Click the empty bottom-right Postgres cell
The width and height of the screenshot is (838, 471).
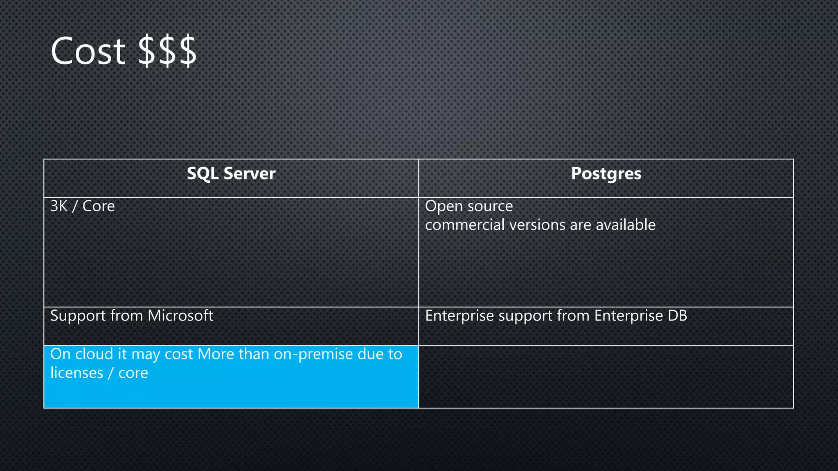pos(606,377)
